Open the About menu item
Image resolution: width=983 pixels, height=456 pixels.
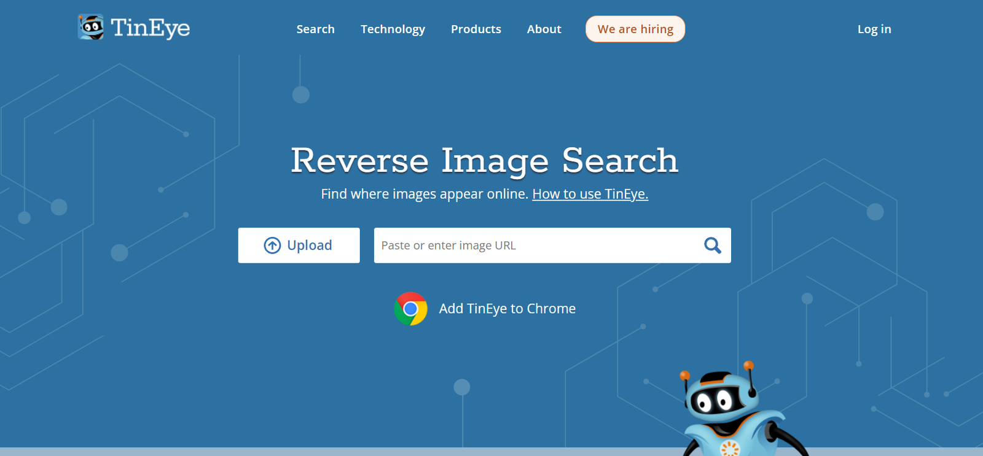[x=544, y=29]
